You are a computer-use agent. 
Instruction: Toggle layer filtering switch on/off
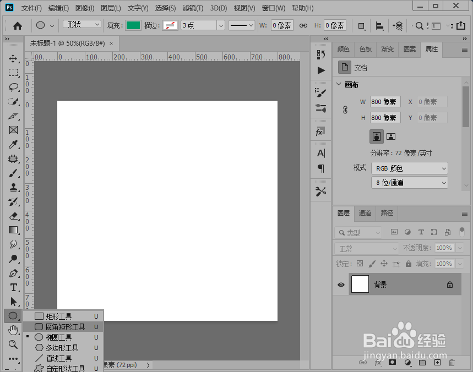462,232
